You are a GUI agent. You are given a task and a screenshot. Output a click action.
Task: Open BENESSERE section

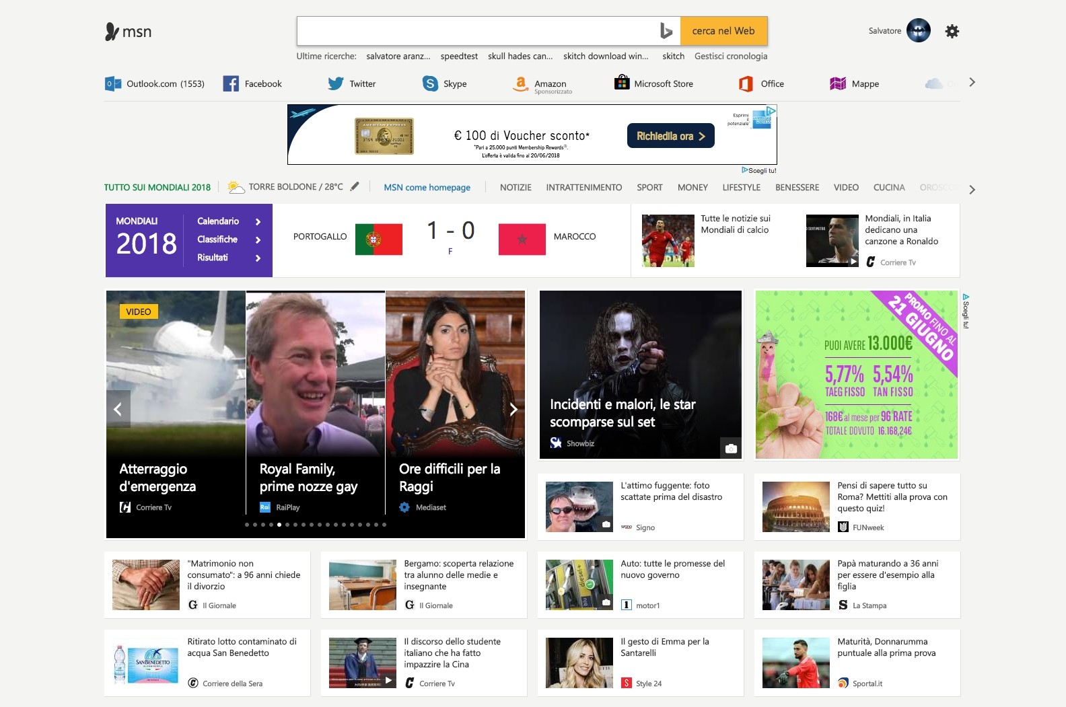click(x=797, y=187)
